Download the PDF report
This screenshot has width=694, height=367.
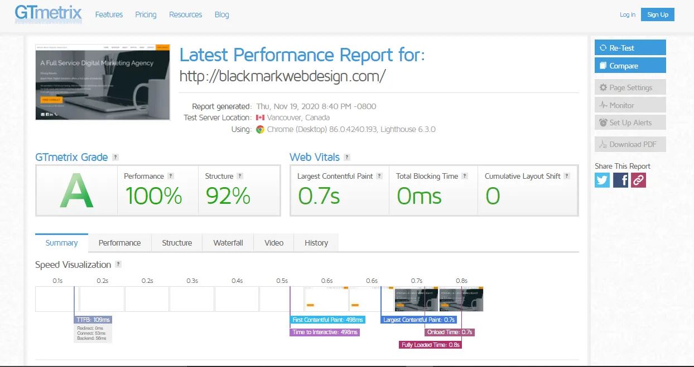[630, 144]
